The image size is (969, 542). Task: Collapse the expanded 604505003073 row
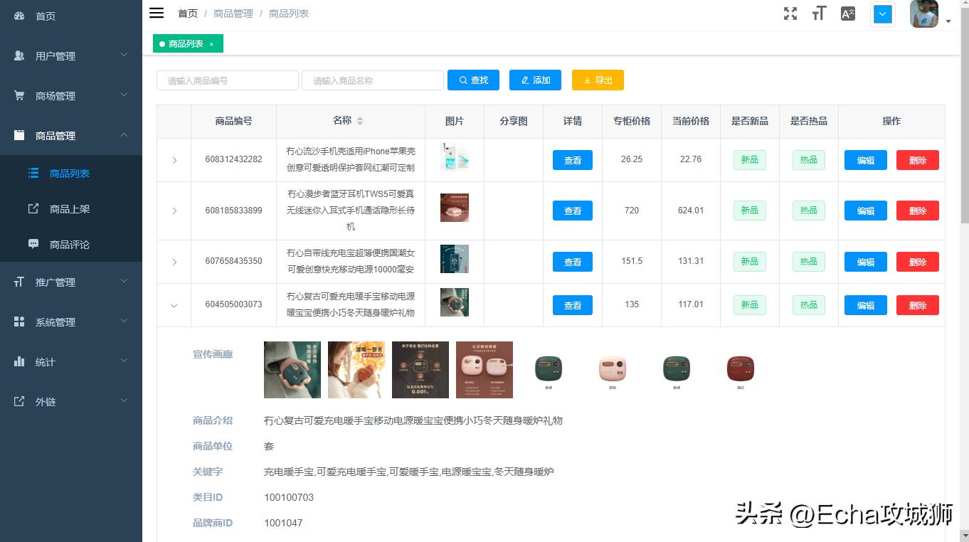[173, 304]
